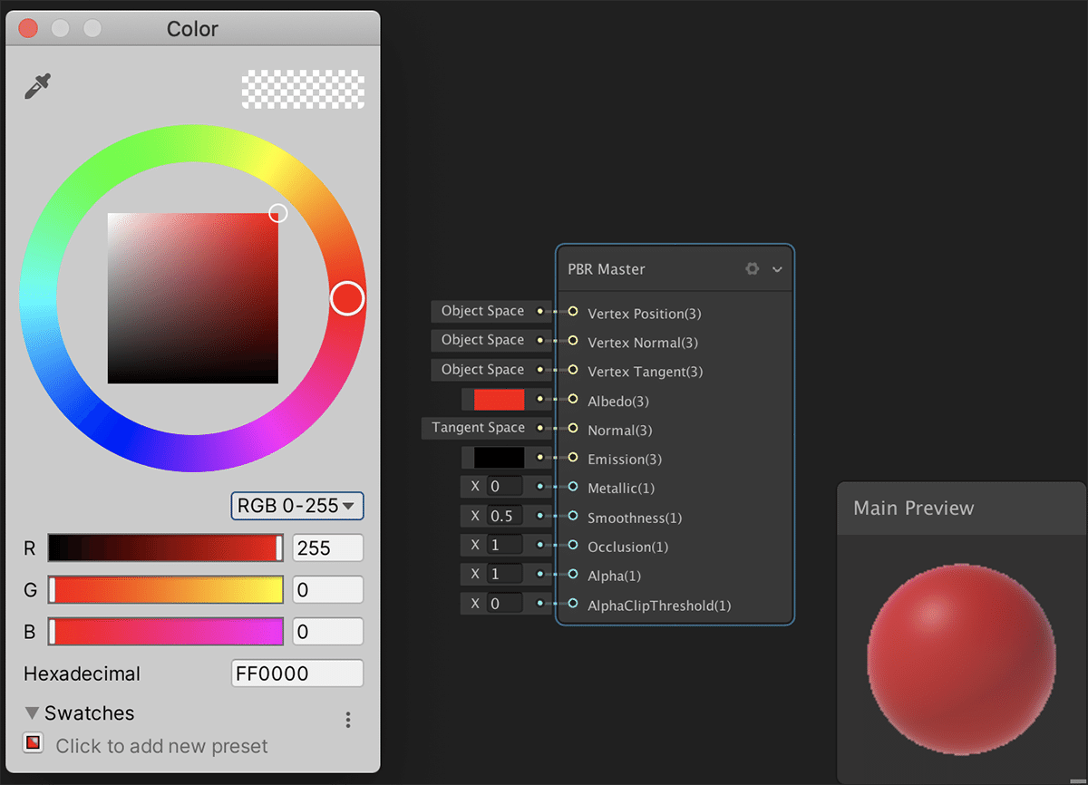The height and width of the screenshot is (785, 1088).
Task: Open the red Albedo color swatch
Action: pyautogui.click(x=499, y=399)
